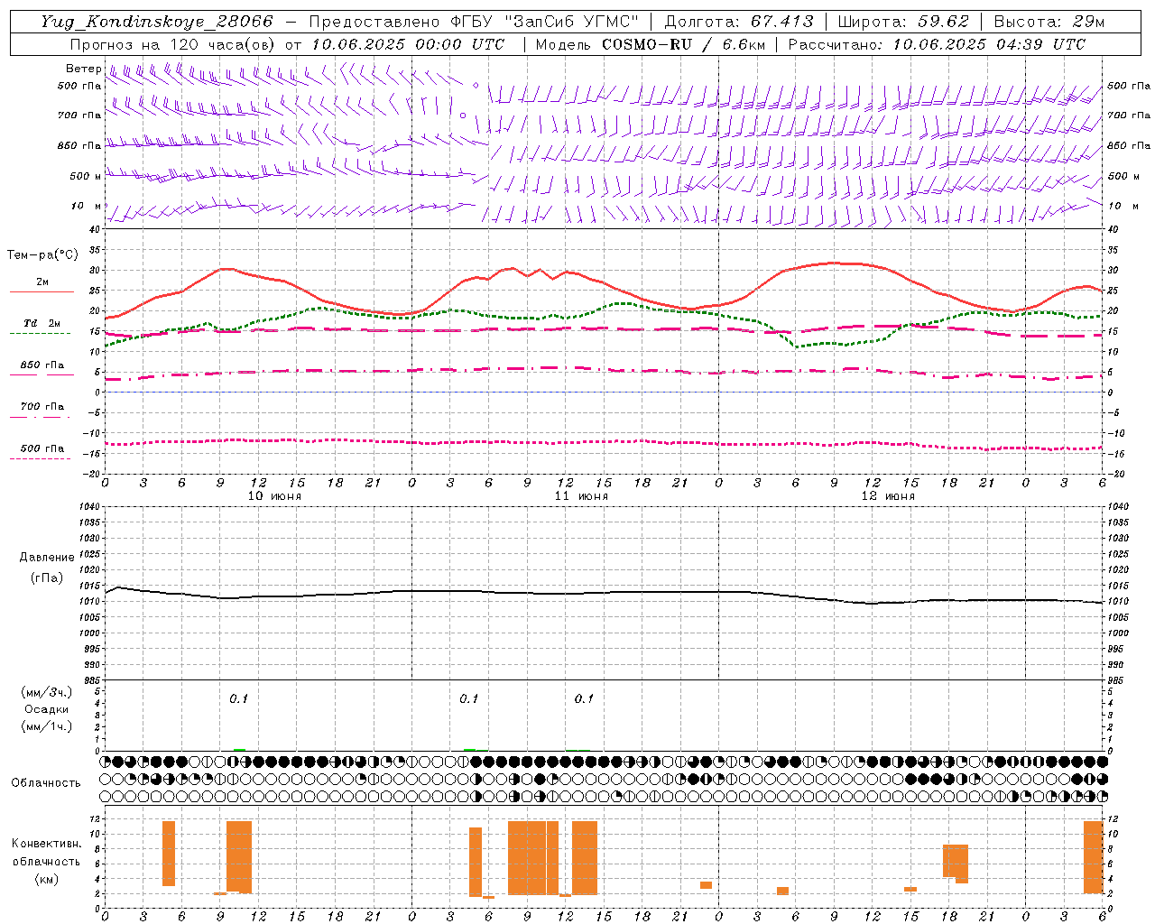Click the Широта: 59.62 value

coord(903,22)
